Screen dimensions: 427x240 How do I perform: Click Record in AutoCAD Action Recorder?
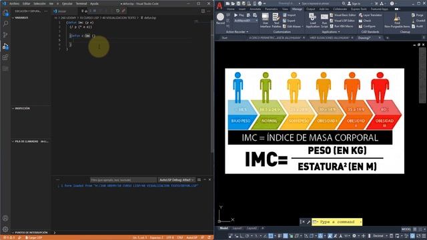(220, 19)
